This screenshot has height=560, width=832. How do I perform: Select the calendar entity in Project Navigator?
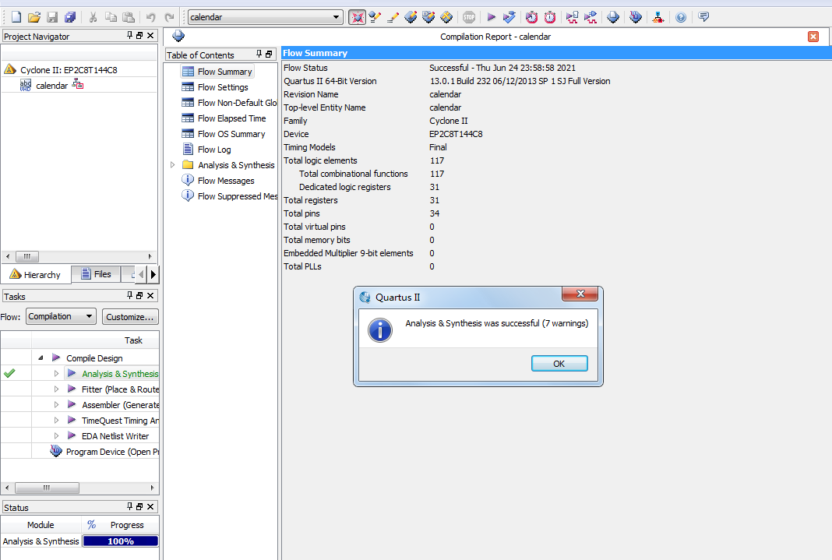[x=52, y=86]
